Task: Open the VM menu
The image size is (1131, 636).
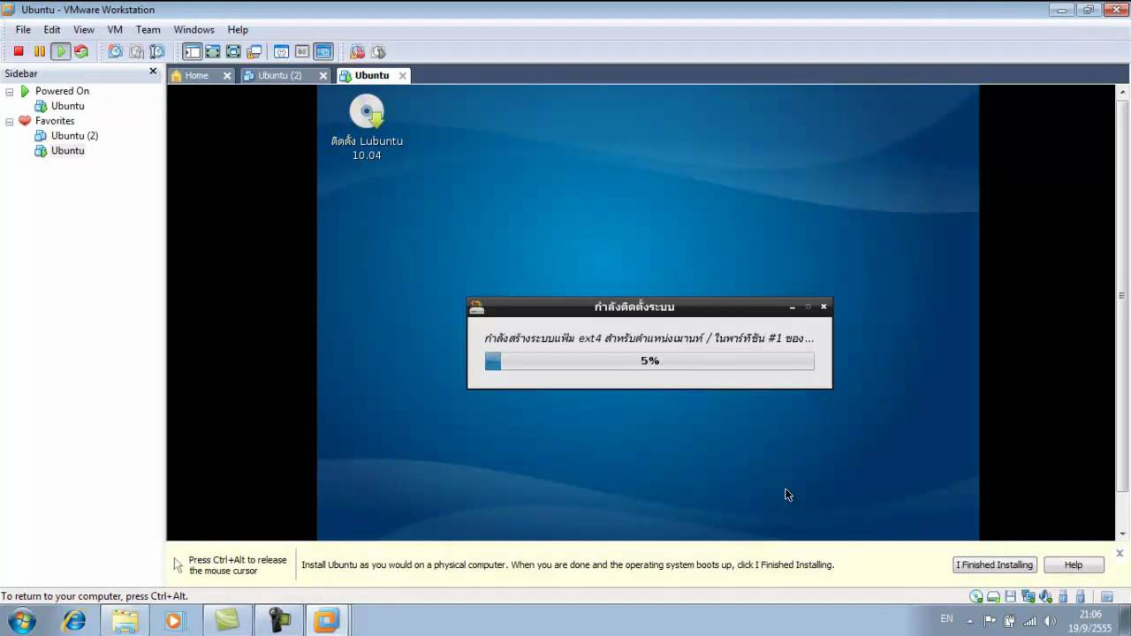Action: [115, 29]
